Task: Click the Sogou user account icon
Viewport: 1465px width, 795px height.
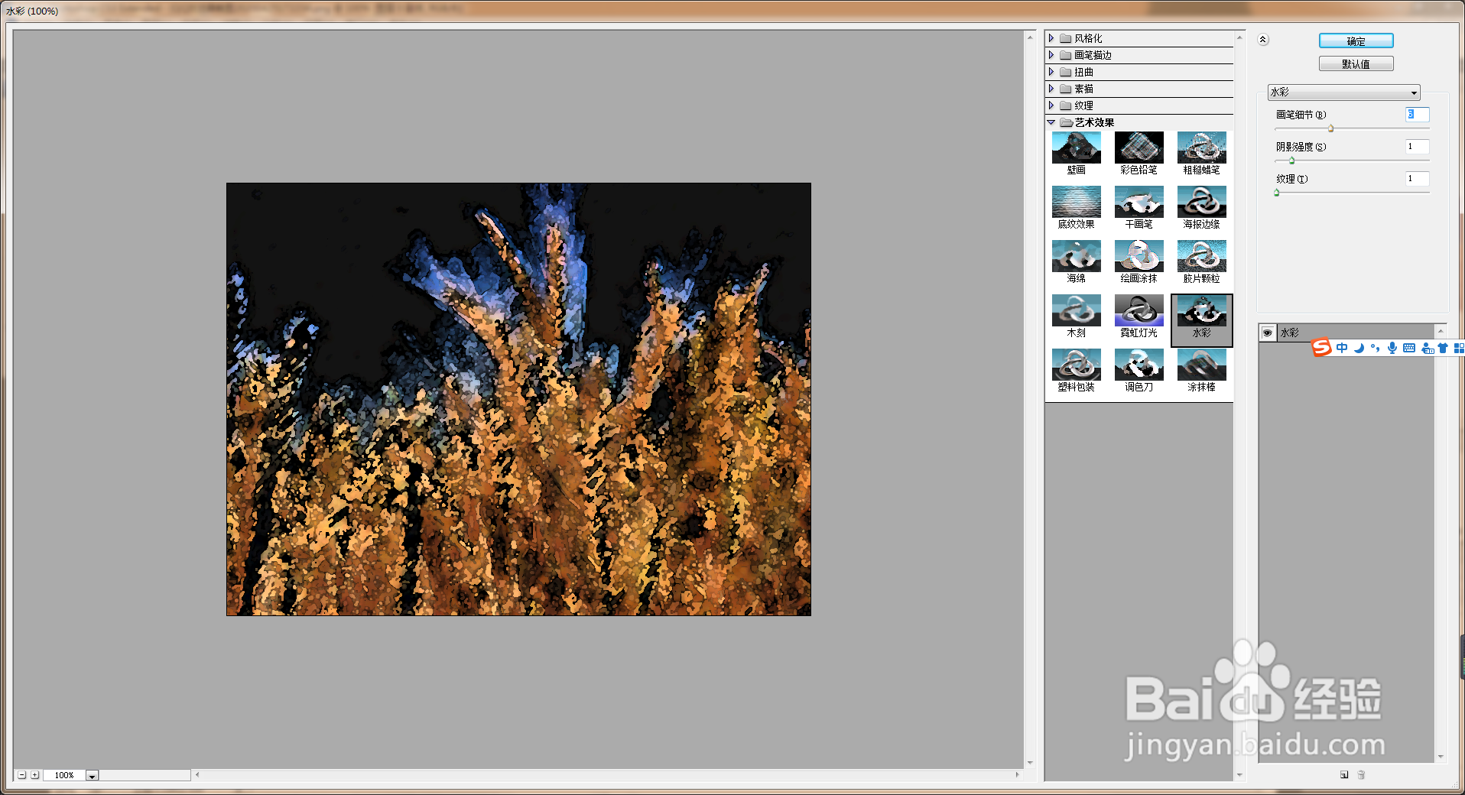Action: point(1427,348)
